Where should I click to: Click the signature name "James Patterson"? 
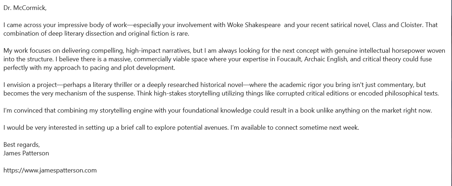(x=26, y=153)
